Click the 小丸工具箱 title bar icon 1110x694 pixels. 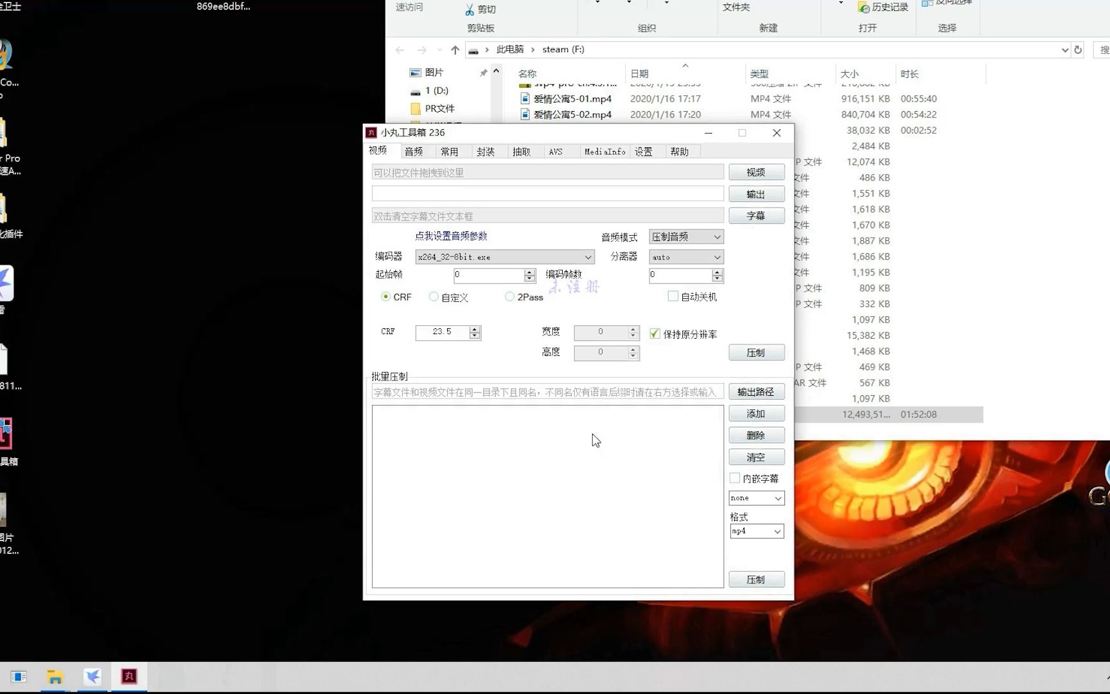(x=371, y=132)
